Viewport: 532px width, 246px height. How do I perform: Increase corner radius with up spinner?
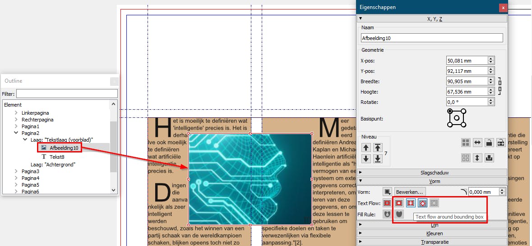pyautogui.click(x=502, y=190)
